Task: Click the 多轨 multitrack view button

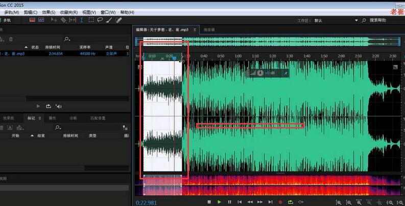Action: click(6, 20)
